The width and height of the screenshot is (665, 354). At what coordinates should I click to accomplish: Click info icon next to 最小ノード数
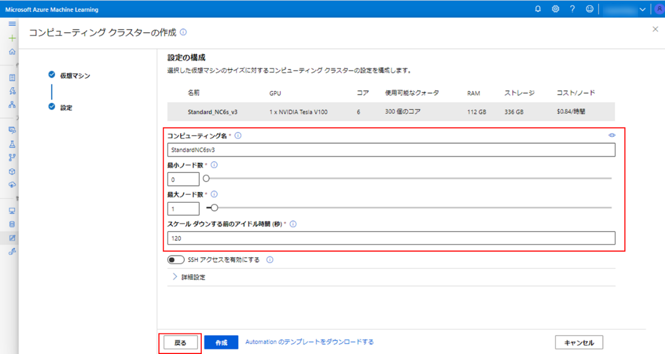214,165
